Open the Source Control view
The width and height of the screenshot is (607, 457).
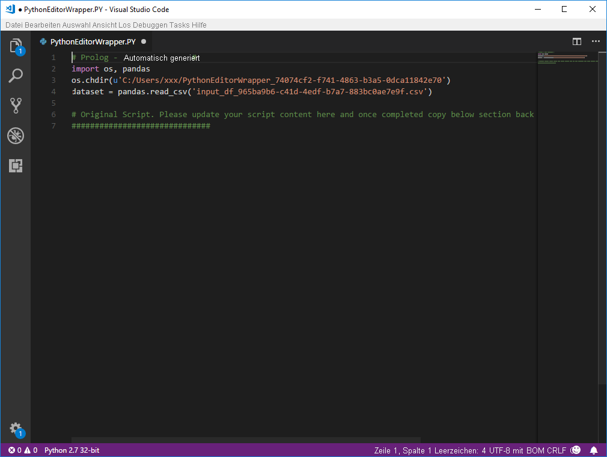coord(16,105)
